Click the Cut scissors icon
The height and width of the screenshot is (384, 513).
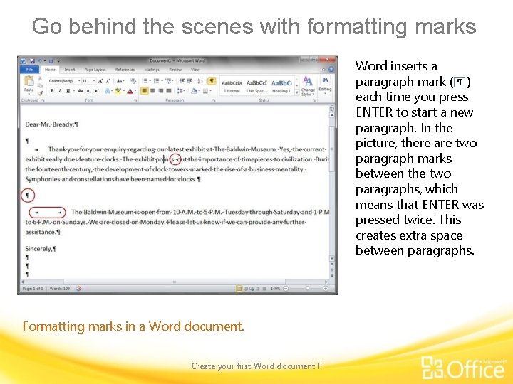(x=40, y=79)
